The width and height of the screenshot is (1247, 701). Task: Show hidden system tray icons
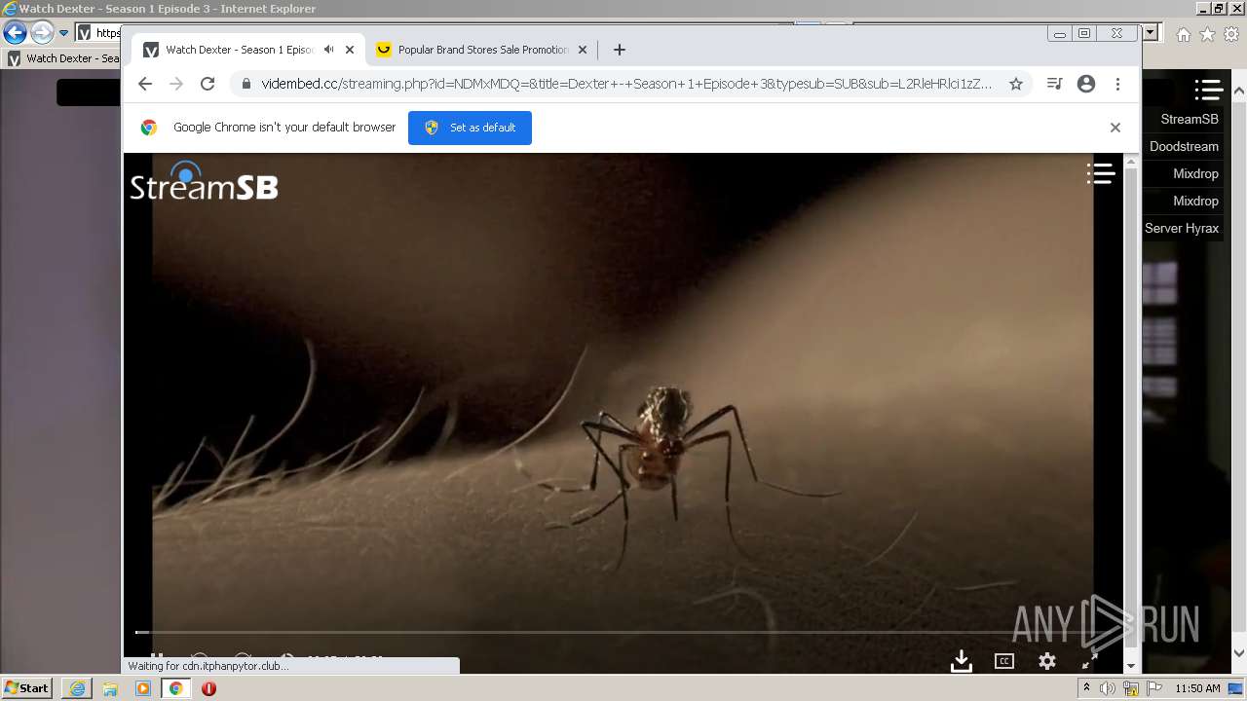coord(1086,688)
